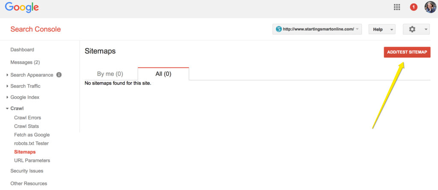This screenshot has width=438, height=190.
Task: Select Sitemaps in the sidebar
Action: coord(25,152)
